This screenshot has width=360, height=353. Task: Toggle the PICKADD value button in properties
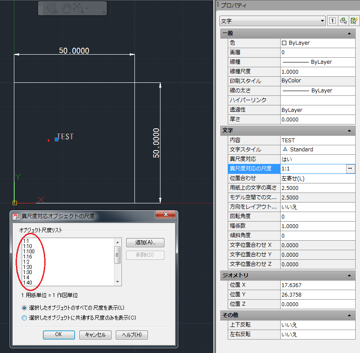(332, 20)
